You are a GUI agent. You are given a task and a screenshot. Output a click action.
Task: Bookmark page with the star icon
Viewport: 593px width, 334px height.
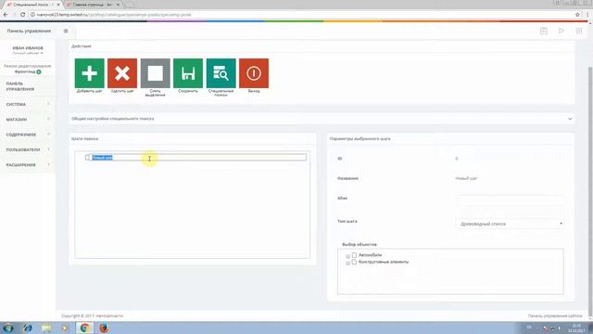pos(577,15)
